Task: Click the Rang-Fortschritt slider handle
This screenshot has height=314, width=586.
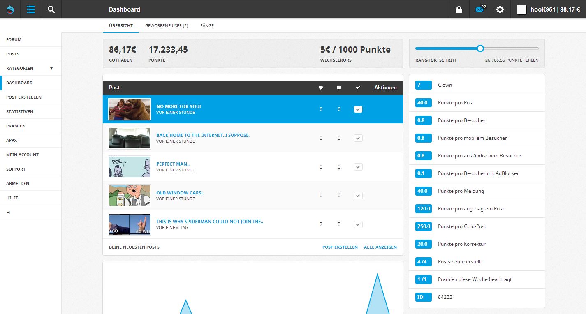Action: (x=480, y=48)
